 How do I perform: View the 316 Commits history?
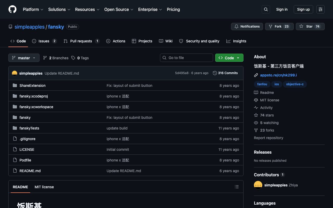coord(225,73)
